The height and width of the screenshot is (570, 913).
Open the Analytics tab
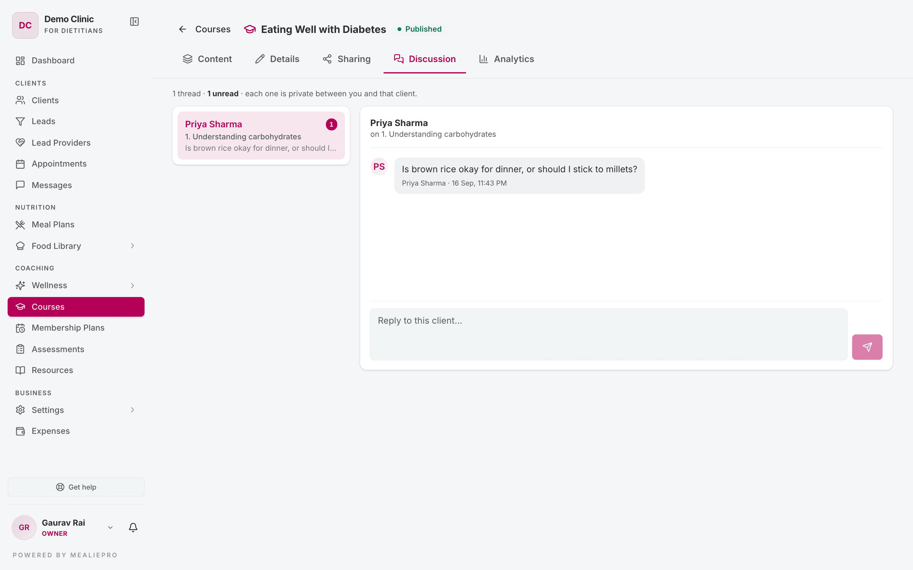pos(507,59)
